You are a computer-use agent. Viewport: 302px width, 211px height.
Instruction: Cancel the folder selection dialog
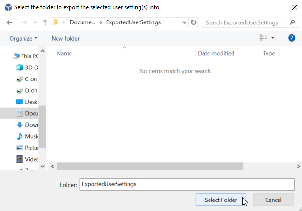(x=273, y=200)
